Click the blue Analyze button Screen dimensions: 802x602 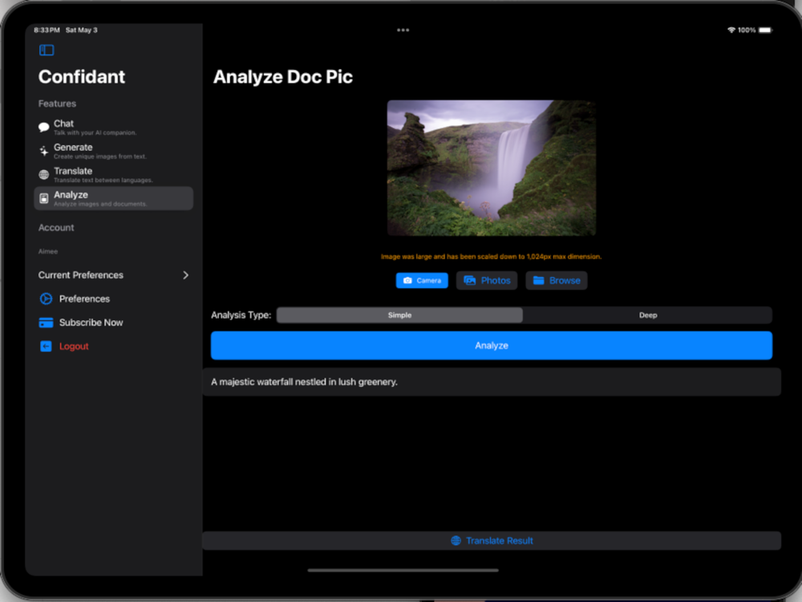tap(492, 345)
